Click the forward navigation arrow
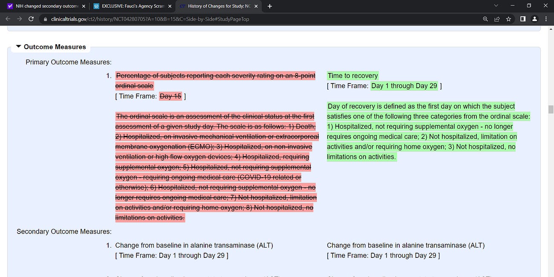 point(19,19)
